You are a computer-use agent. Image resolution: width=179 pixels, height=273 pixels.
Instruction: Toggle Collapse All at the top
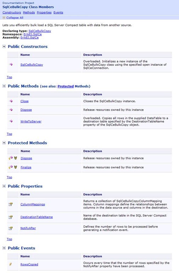point(13,18)
